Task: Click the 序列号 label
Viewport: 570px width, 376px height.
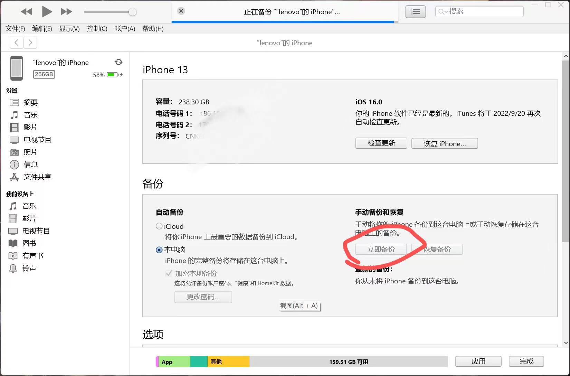Action: point(168,136)
